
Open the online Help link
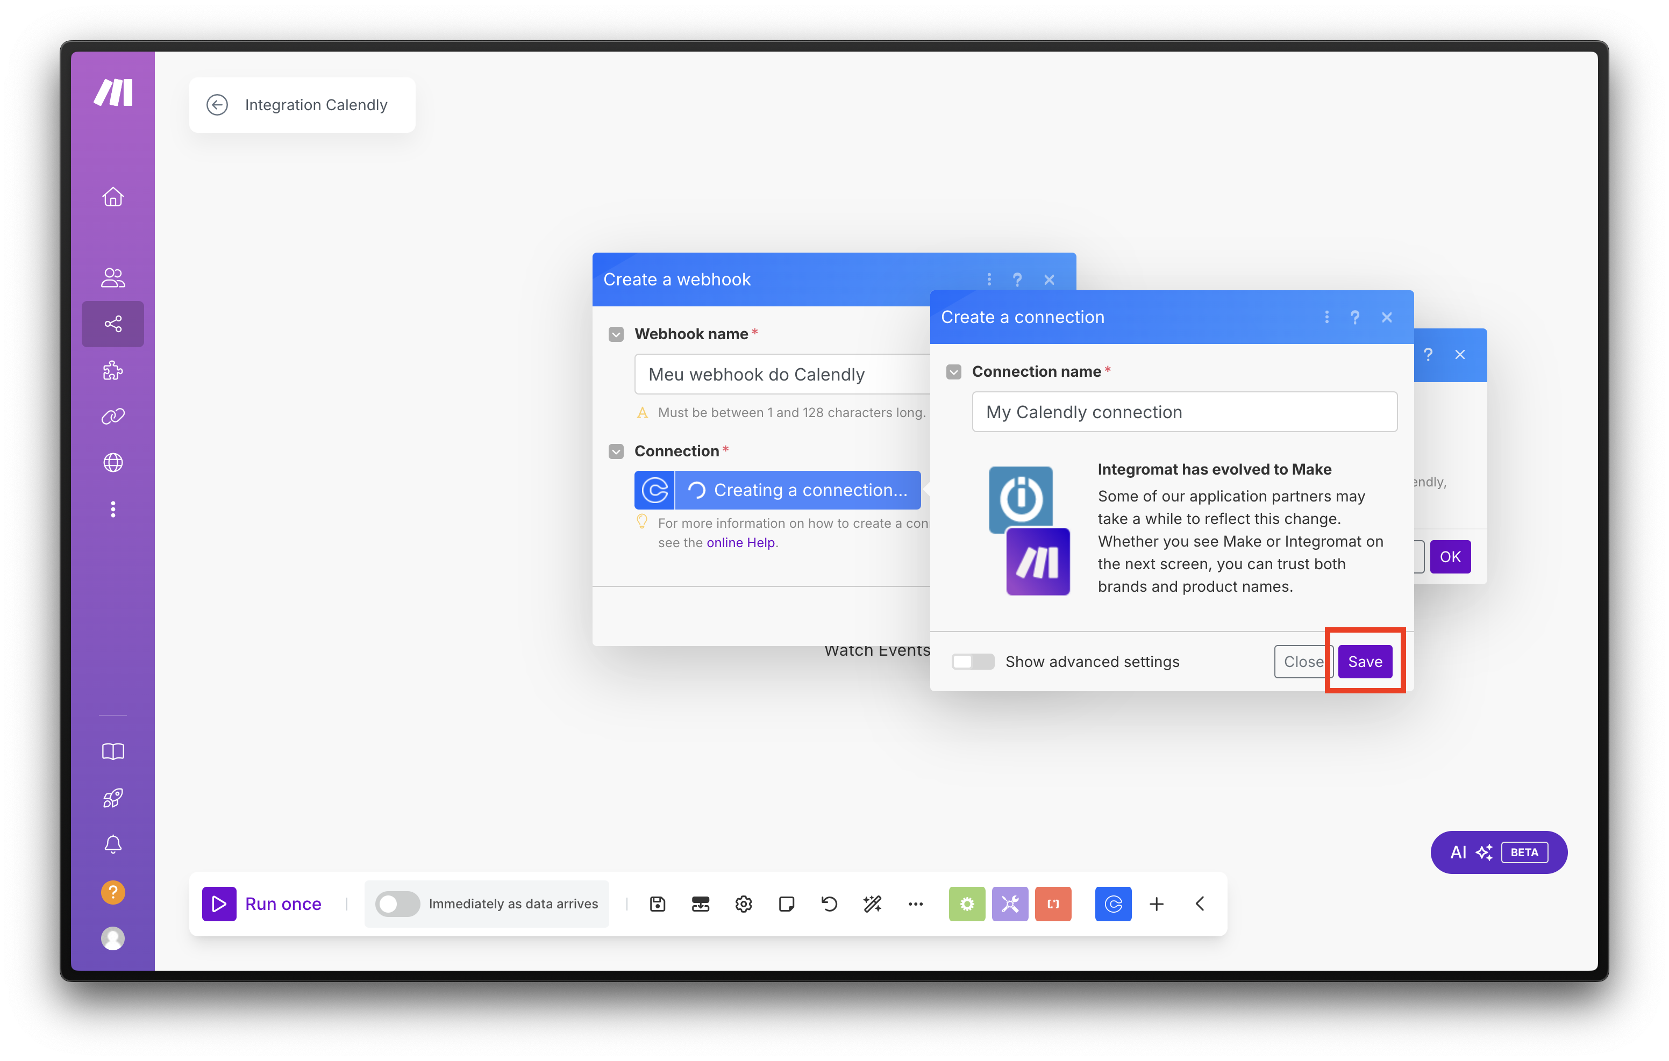pyautogui.click(x=740, y=543)
